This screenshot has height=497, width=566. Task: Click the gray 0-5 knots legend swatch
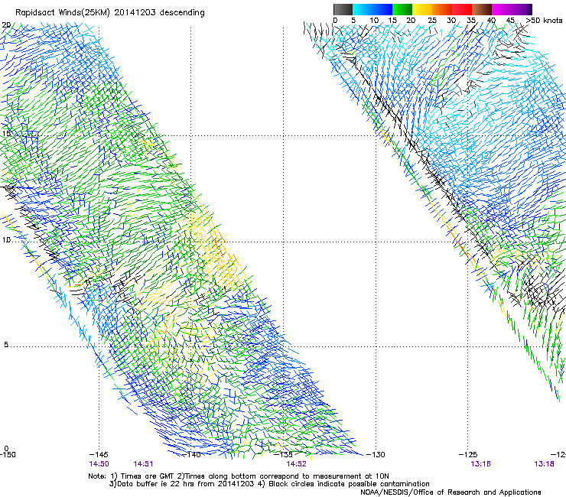pyautogui.click(x=343, y=9)
